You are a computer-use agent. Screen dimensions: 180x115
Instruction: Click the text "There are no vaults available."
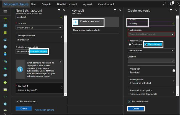(x=87, y=30)
